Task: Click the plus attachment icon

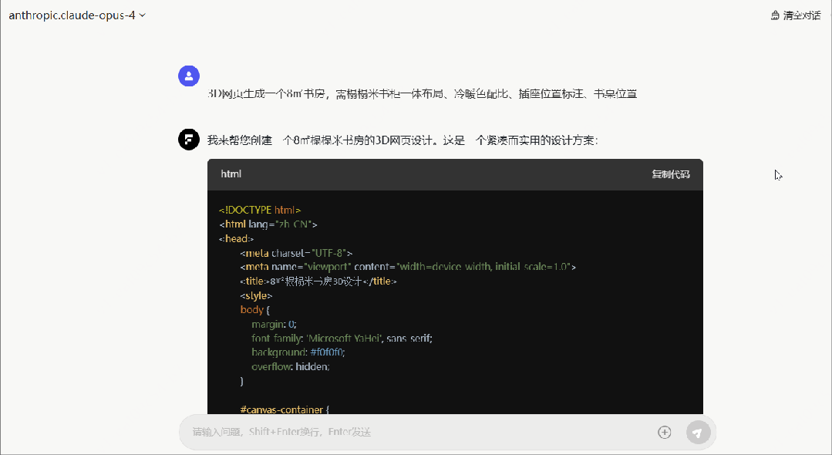Action: pos(665,432)
